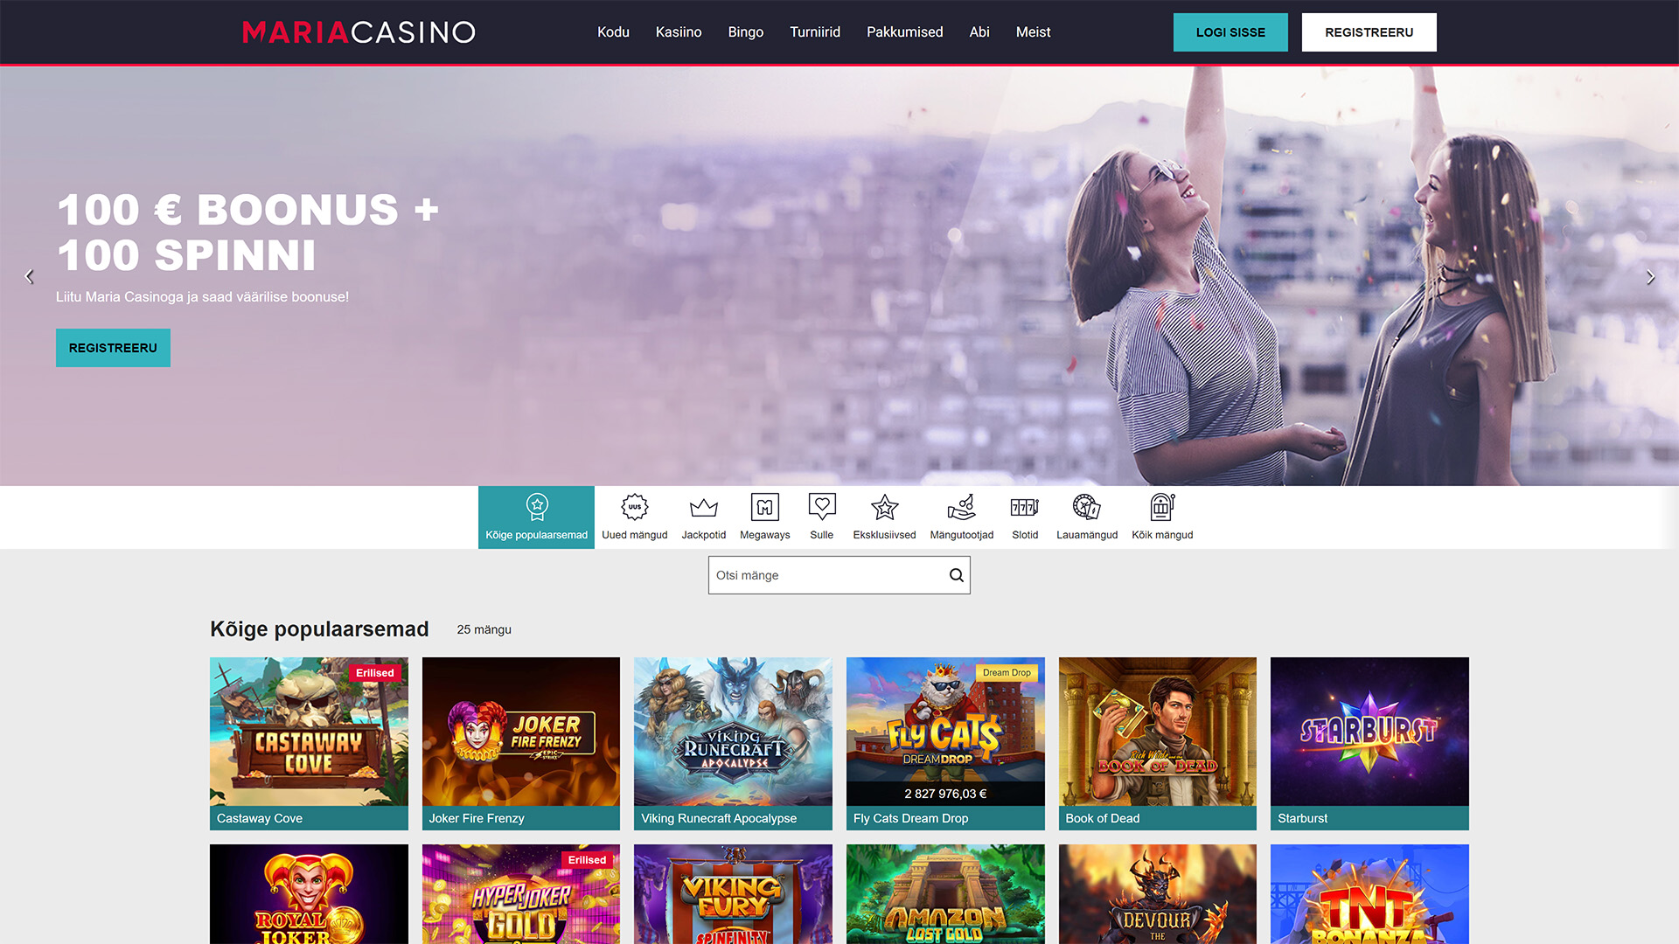Viewport: 1679px width, 944px height.
Task: Select the Kõik mängud icon
Action: coord(1162,507)
